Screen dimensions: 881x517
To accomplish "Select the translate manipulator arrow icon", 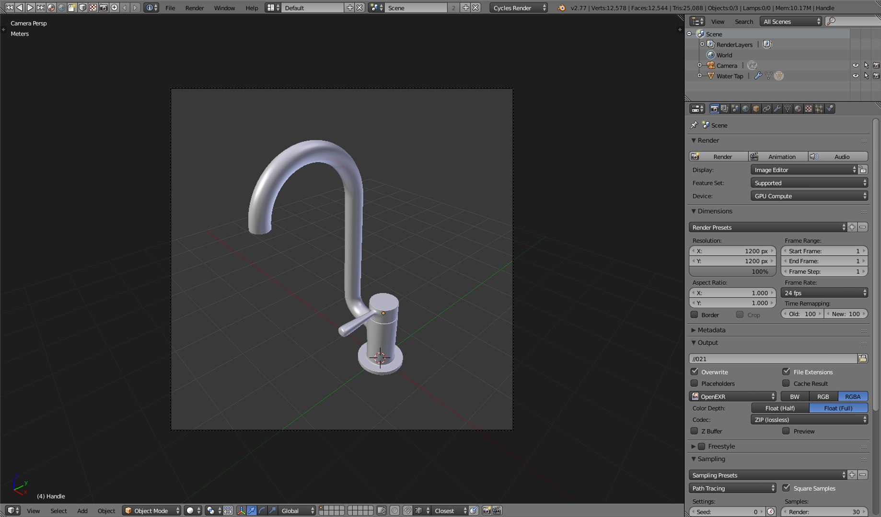I will tap(252, 511).
